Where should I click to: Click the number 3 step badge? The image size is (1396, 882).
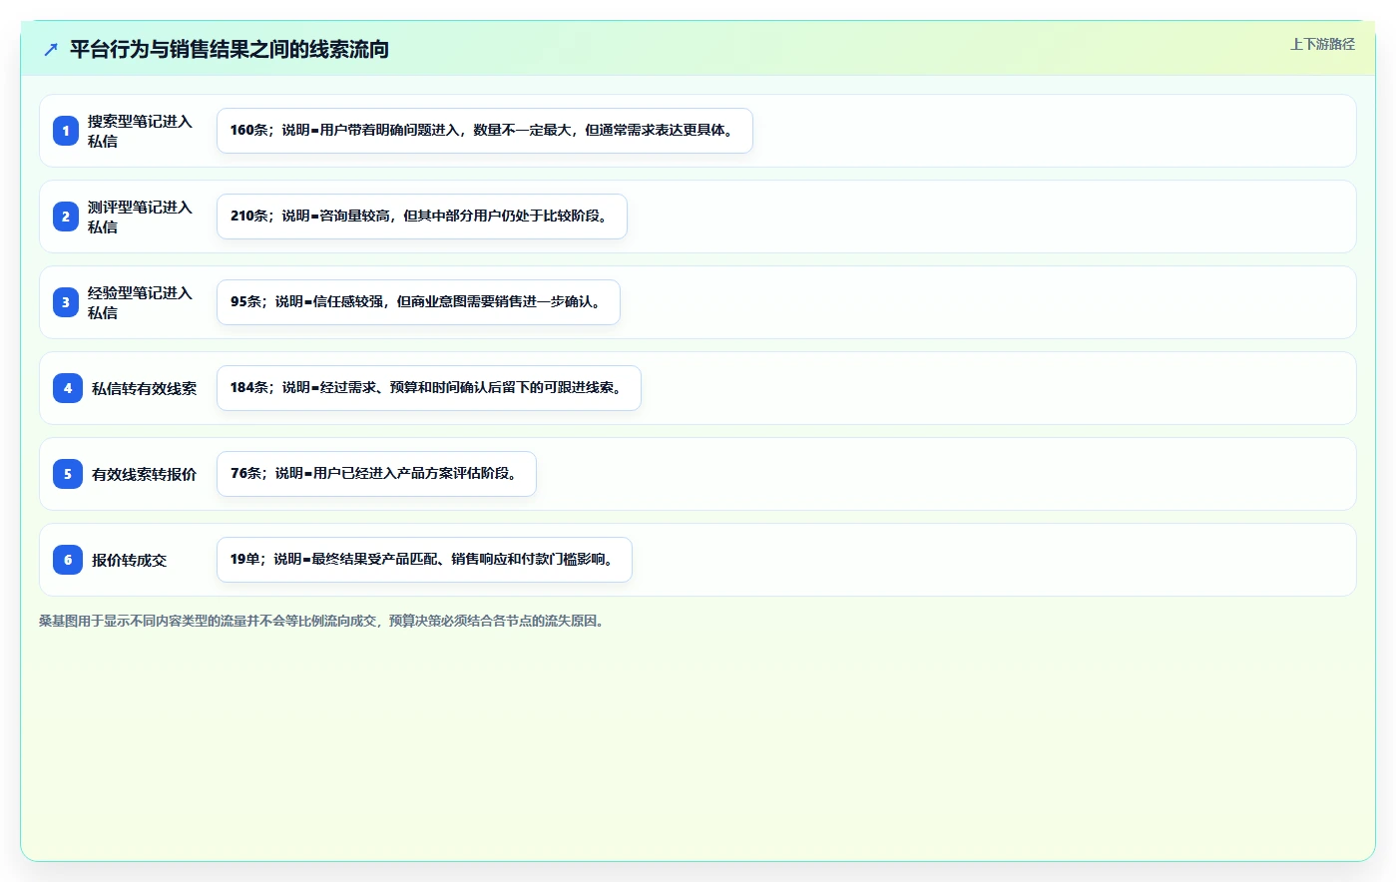pos(66,302)
